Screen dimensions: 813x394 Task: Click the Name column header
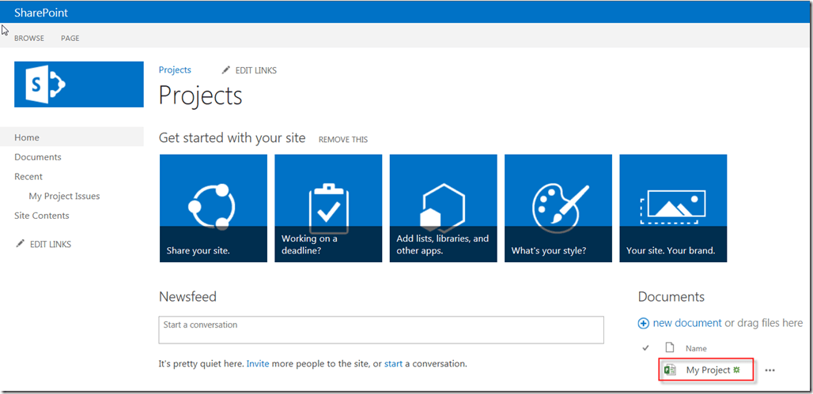[696, 348]
